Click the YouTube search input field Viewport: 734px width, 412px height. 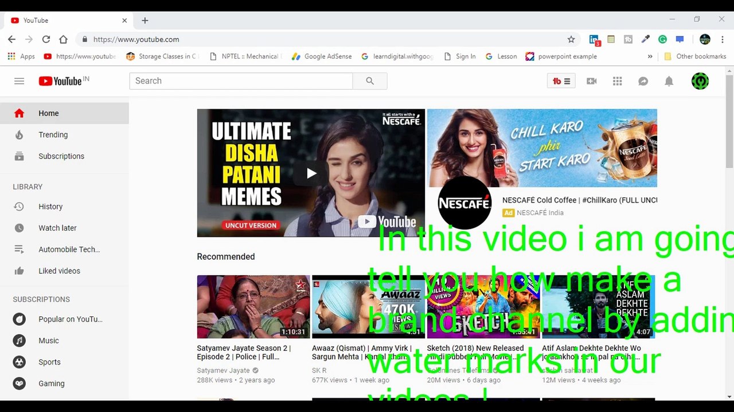pyautogui.click(x=241, y=81)
